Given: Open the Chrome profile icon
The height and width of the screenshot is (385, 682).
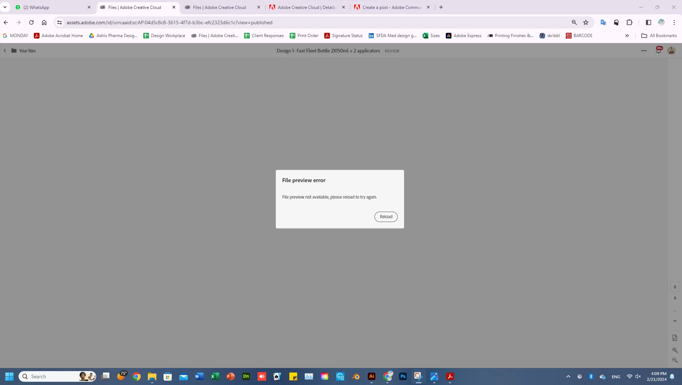Looking at the screenshot, I should point(661,22).
